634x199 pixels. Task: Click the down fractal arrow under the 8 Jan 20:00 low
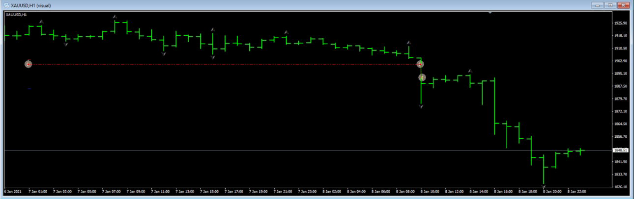tap(544, 187)
